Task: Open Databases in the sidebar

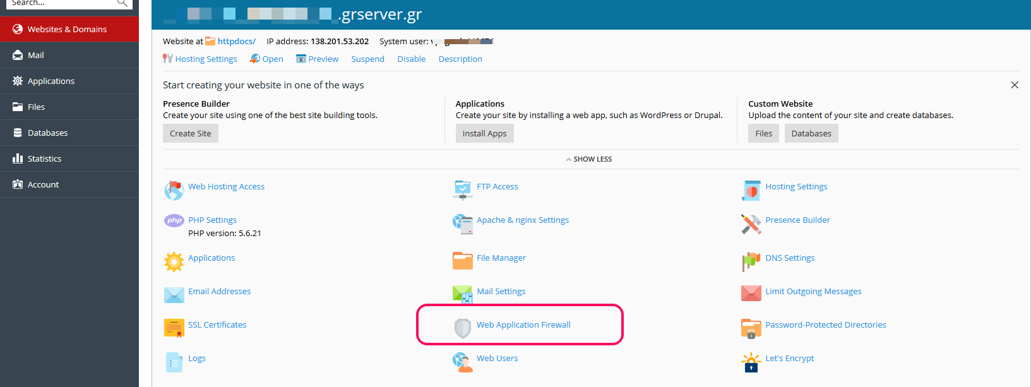Action: click(x=69, y=133)
